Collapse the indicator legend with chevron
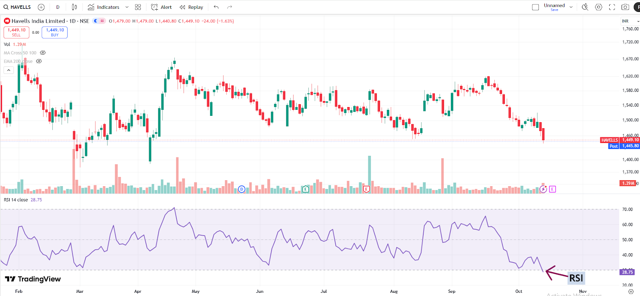 (x=9, y=70)
